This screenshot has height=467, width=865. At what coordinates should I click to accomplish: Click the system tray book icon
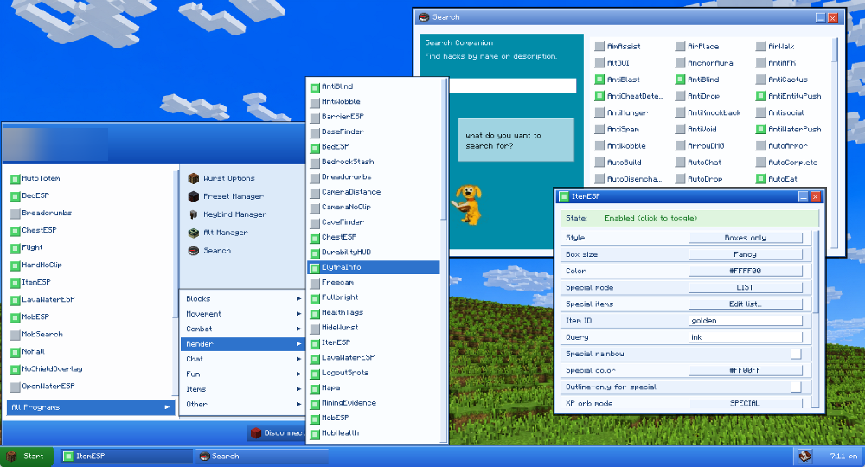(804, 456)
